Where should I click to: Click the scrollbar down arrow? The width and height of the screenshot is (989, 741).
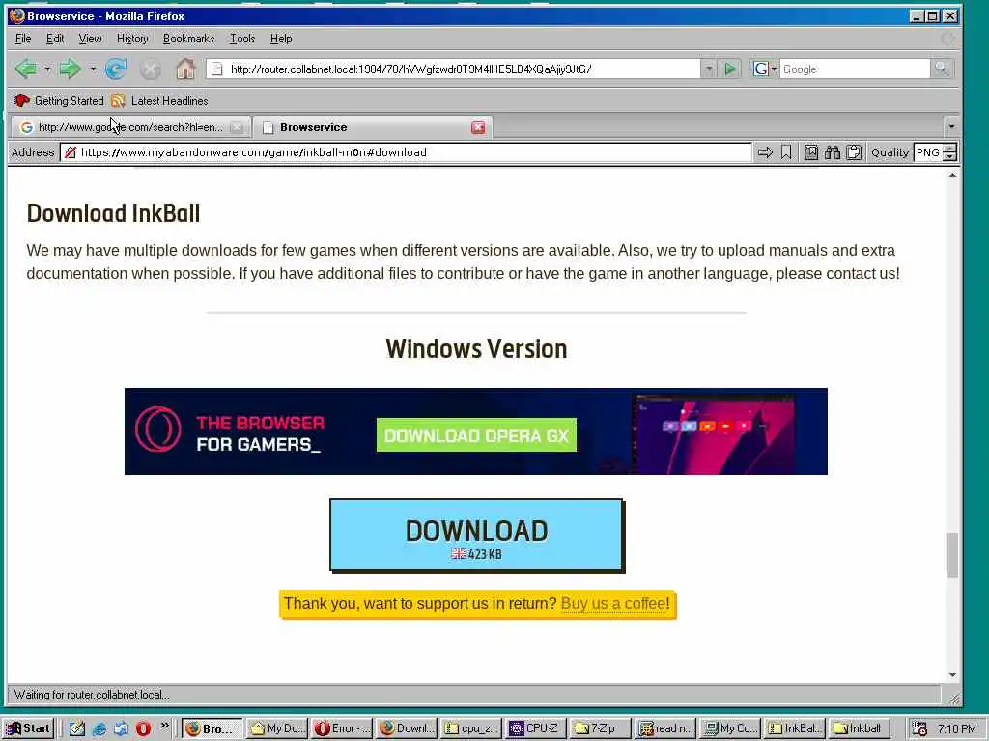click(x=952, y=675)
